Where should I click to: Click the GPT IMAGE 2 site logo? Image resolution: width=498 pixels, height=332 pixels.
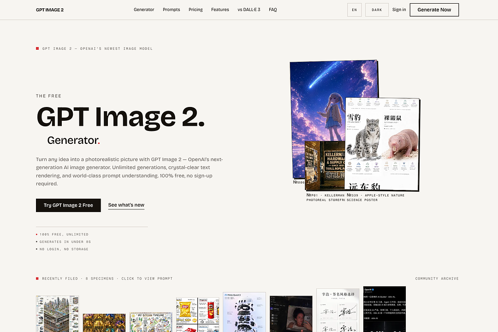point(50,10)
